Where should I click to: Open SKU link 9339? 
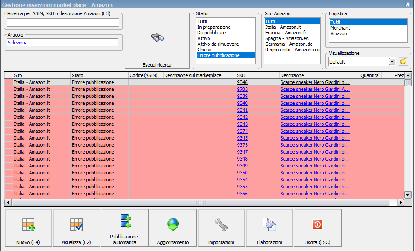242,96
